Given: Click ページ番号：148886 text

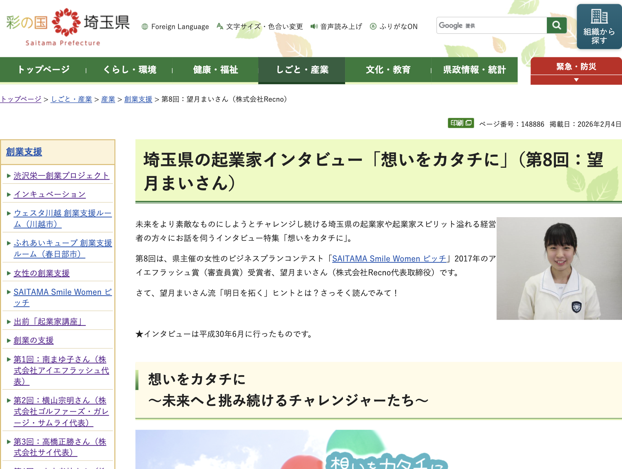Looking at the screenshot, I should [x=512, y=124].
